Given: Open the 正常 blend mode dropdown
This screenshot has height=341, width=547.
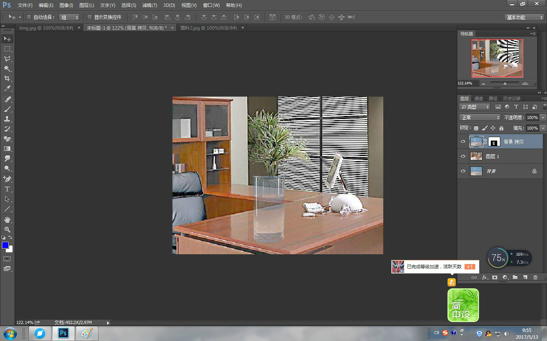Looking at the screenshot, I should click(x=480, y=117).
